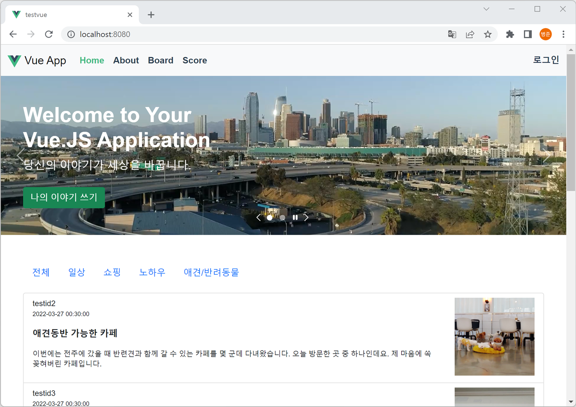The width and height of the screenshot is (576, 407).
Task: Click the scrollbar up arrow
Action: 571,50
